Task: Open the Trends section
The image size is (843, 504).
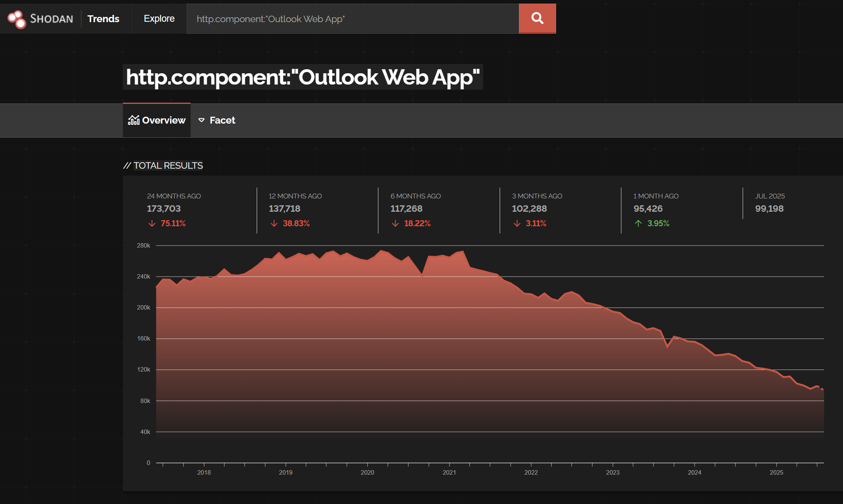Action: pyautogui.click(x=103, y=19)
